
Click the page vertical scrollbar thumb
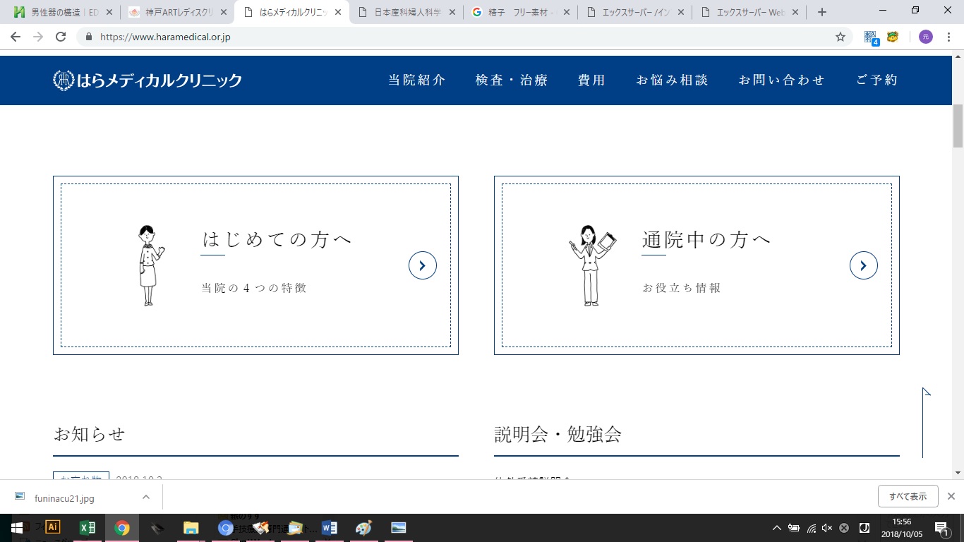coord(958,126)
